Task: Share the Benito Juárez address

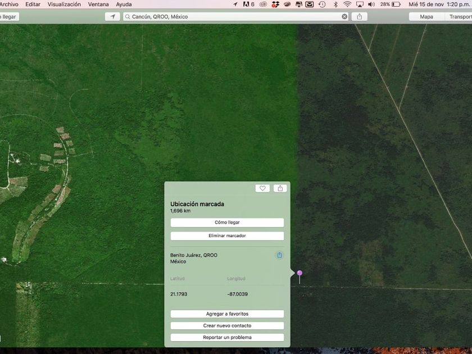Action: click(279, 255)
